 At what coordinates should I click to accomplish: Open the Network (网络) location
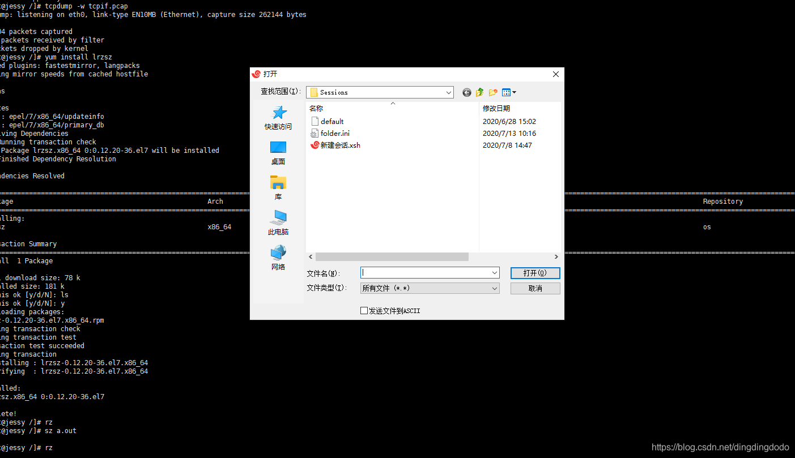(278, 258)
